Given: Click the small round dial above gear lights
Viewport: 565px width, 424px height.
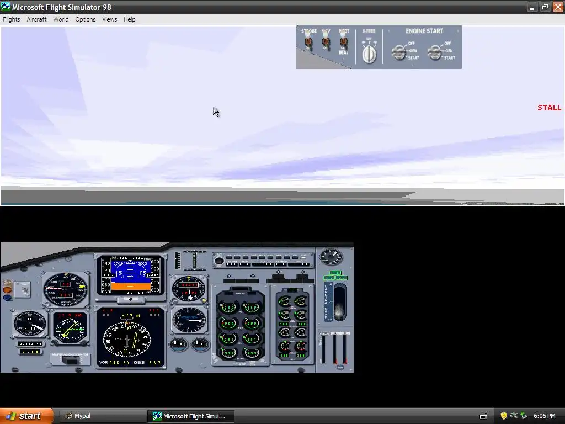Looking at the screenshot, I should [x=331, y=257].
